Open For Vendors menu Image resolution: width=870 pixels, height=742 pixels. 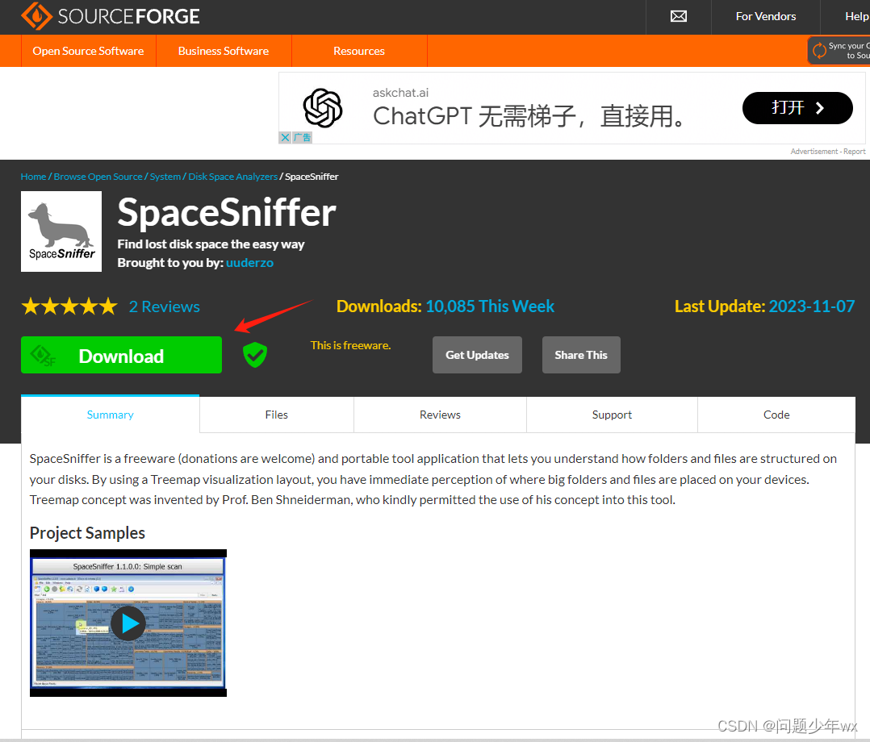[x=766, y=17]
